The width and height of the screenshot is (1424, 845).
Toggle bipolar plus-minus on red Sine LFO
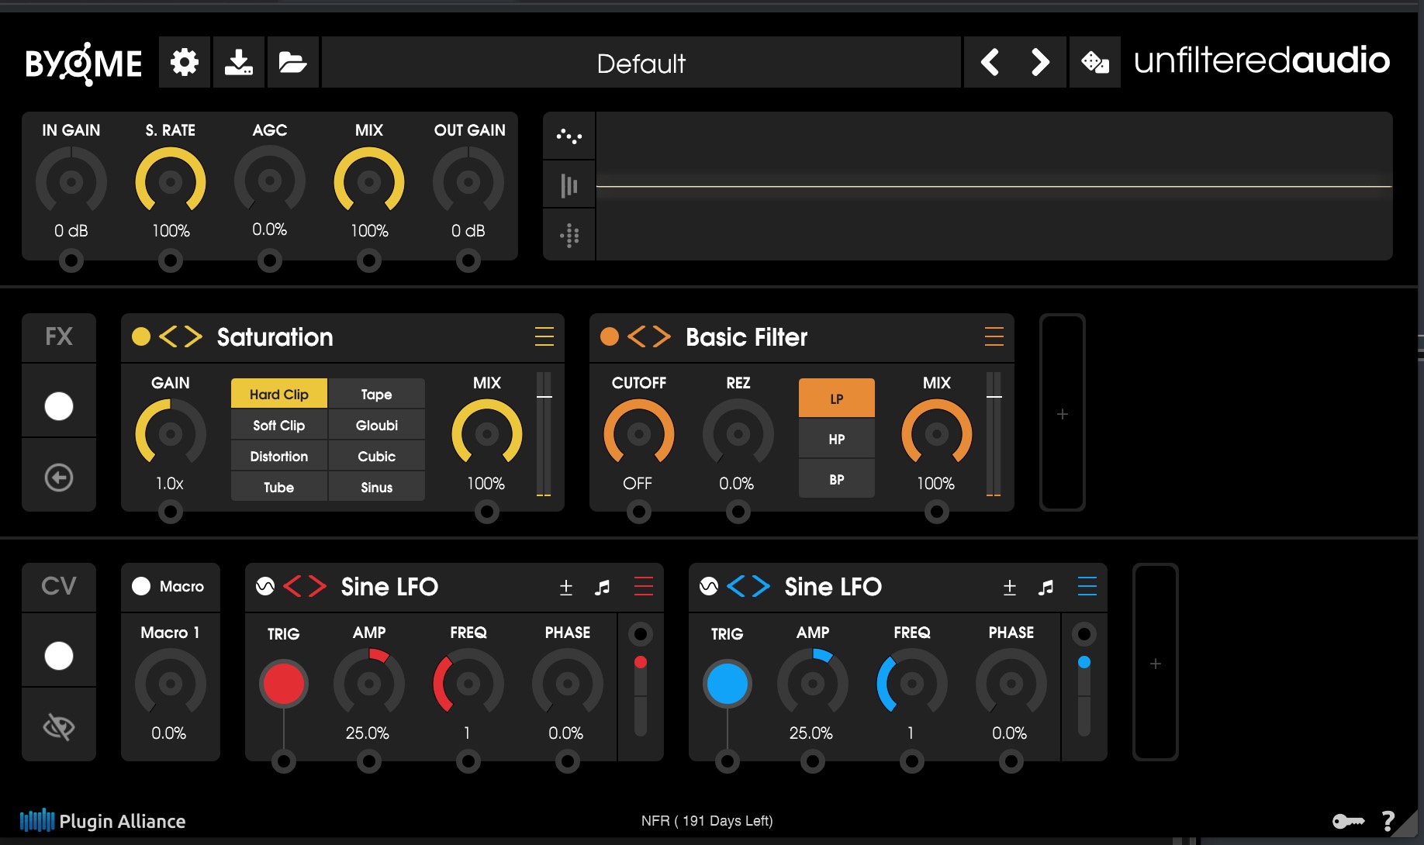pyautogui.click(x=566, y=588)
